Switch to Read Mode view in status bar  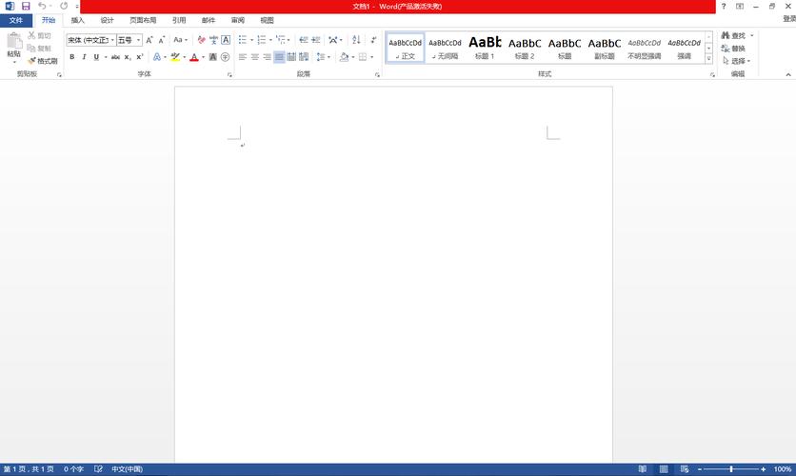tap(642, 469)
